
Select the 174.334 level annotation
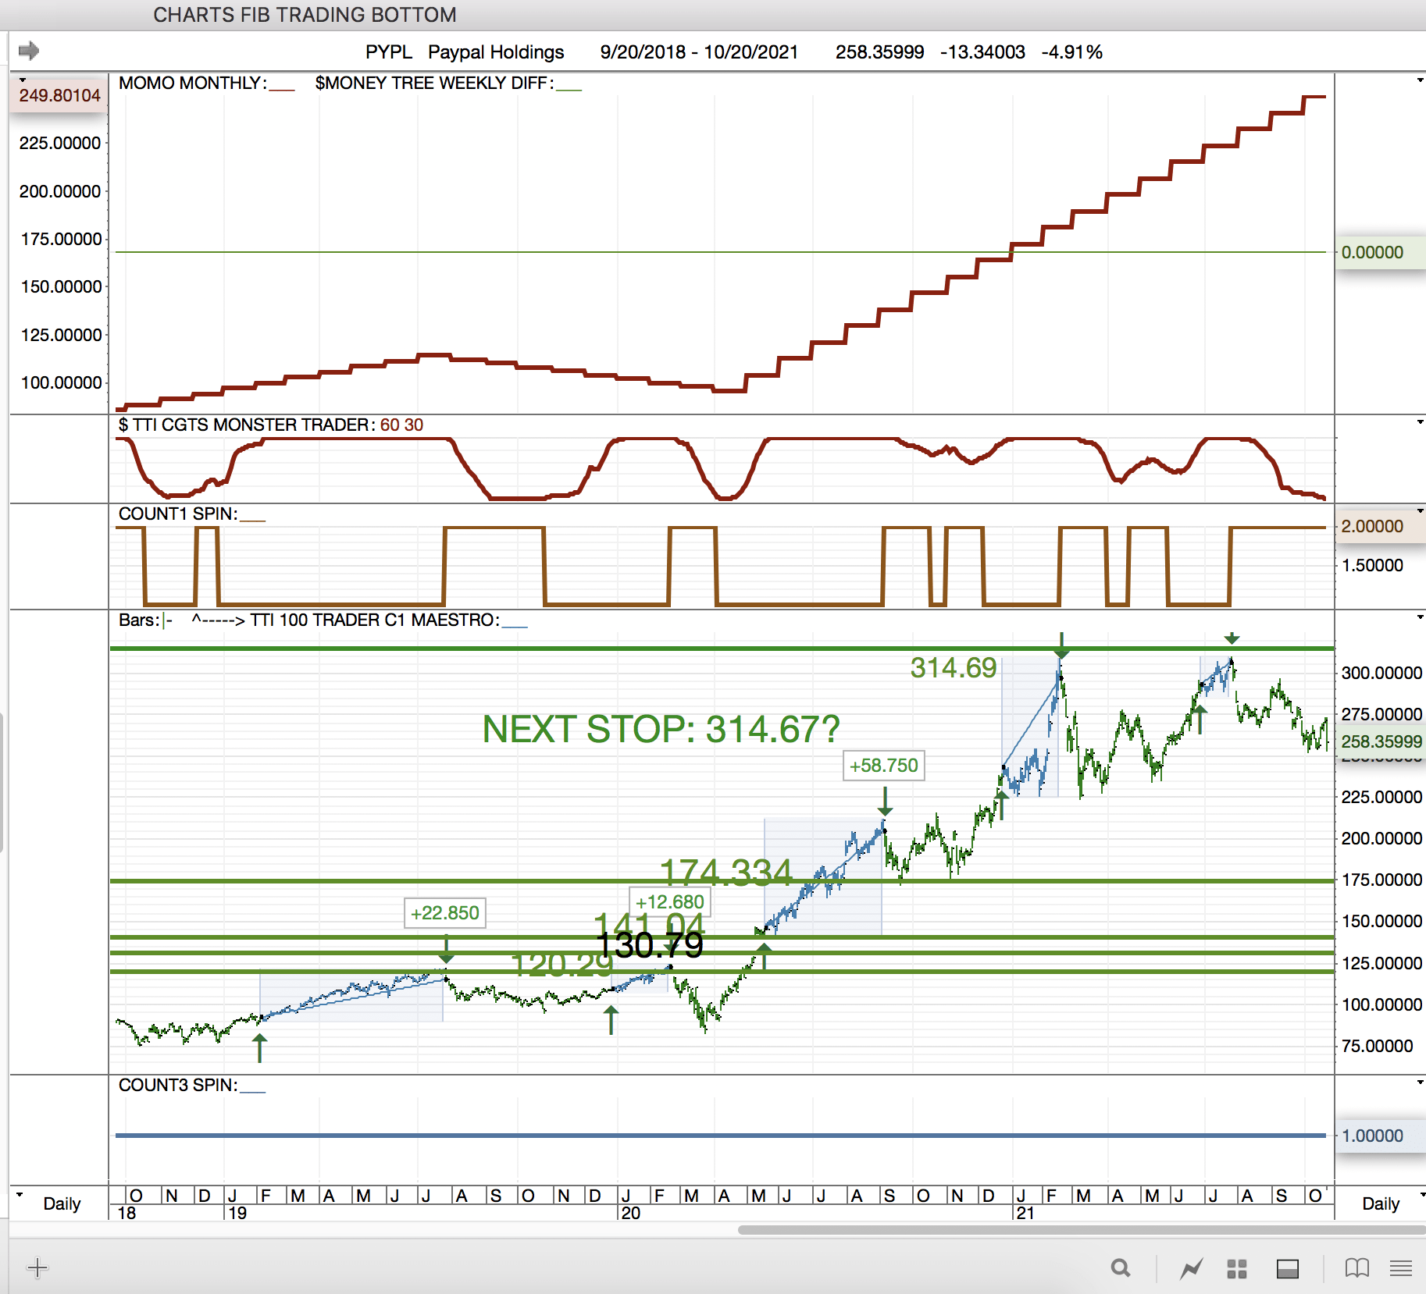(726, 872)
